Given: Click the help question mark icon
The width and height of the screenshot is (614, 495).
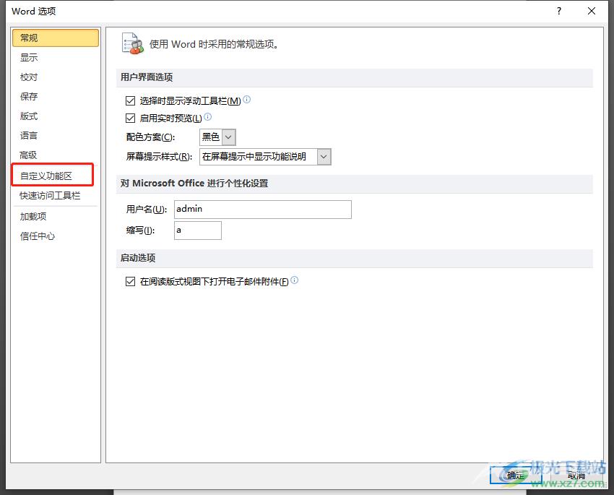Looking at the screenshot, I should 559,11.
